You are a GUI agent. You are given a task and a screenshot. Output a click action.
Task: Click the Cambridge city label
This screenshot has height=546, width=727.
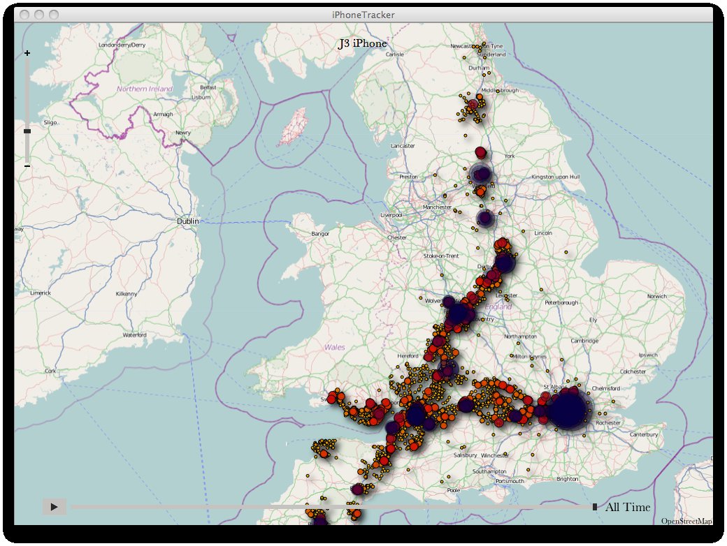584,341
